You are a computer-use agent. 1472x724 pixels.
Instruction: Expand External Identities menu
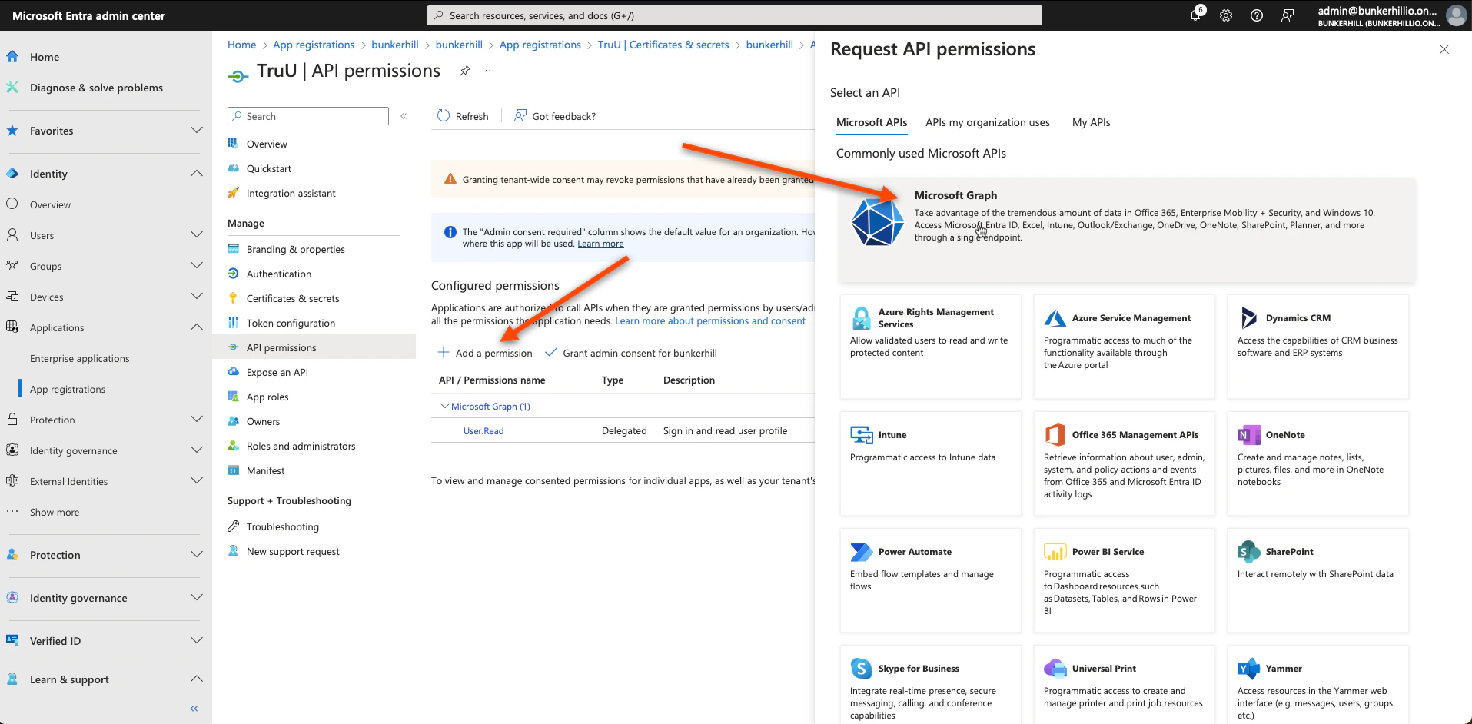197,480
